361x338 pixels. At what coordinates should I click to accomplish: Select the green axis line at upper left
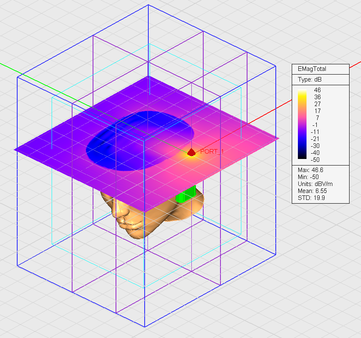(x=25, y=72)
